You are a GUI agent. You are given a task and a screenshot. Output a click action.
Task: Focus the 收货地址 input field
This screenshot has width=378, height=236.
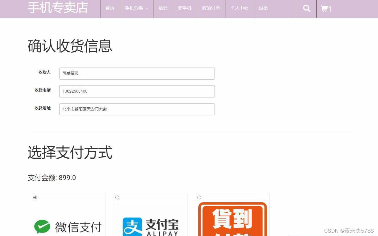point(137,109)
